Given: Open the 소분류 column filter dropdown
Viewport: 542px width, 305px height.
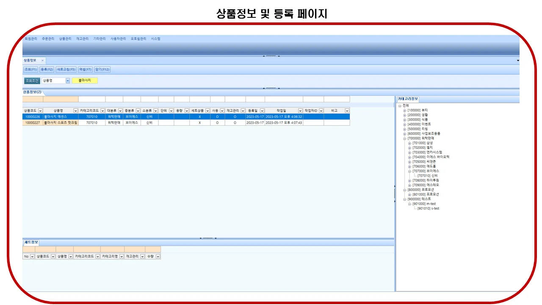Looking at the screenshot, I should [x=156, y=111].
